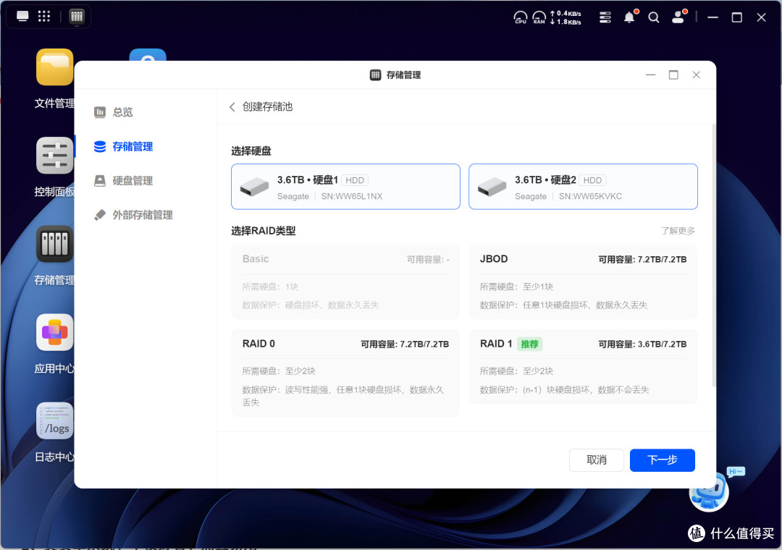Close the 存储管理 window
The image size is (782, 550).
[697, 75]
